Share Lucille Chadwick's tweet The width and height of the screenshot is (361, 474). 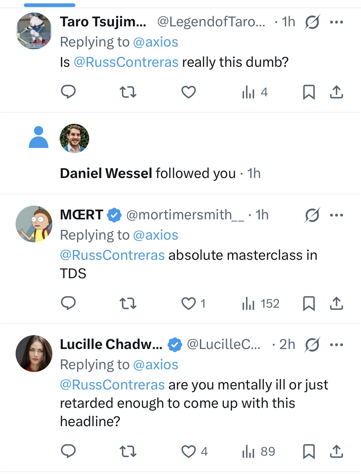(336, 451)
